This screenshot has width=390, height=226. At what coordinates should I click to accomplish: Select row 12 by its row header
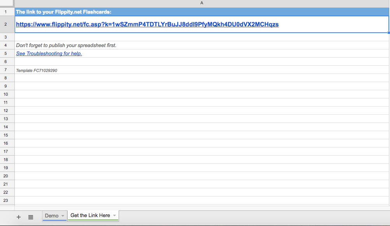6,111
